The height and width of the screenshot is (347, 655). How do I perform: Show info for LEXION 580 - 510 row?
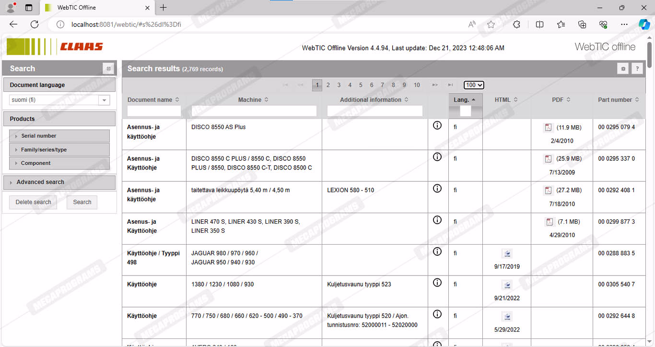437,189
